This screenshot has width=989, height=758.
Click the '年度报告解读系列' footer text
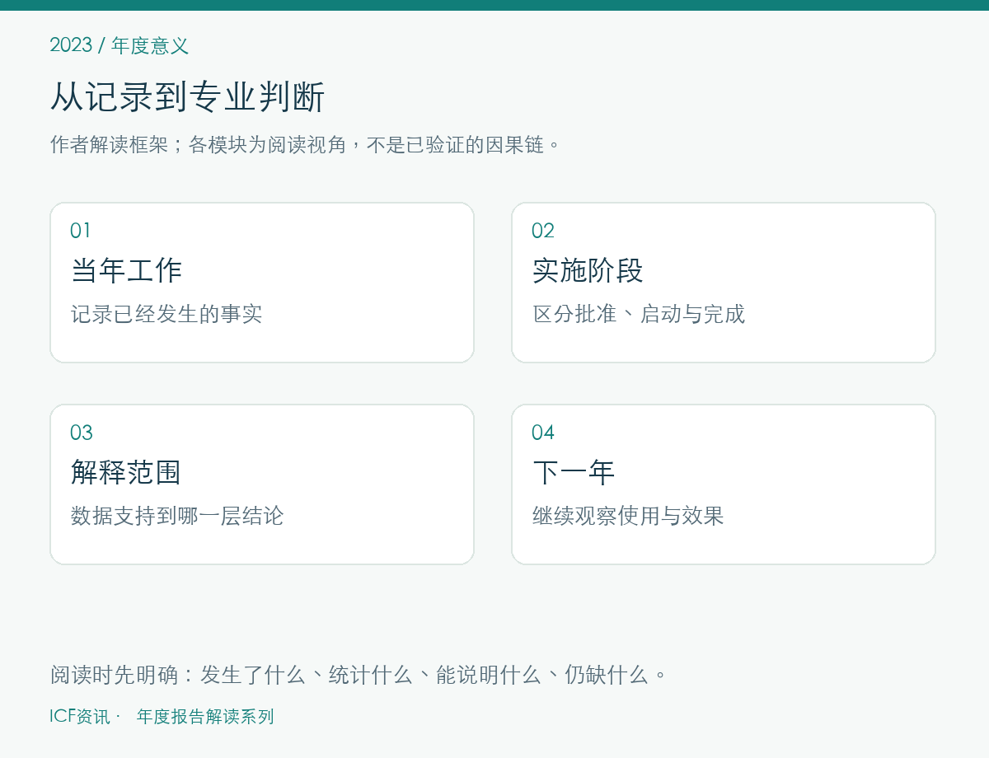pos(205,717)
